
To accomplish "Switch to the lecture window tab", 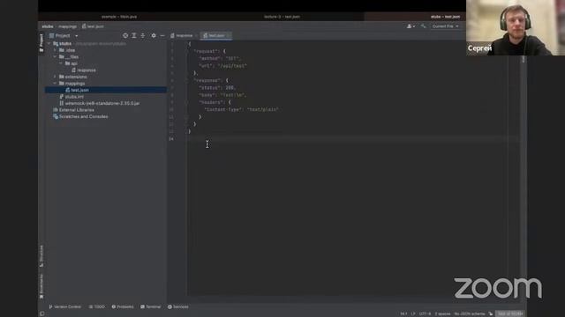I will tap(282, 17).
